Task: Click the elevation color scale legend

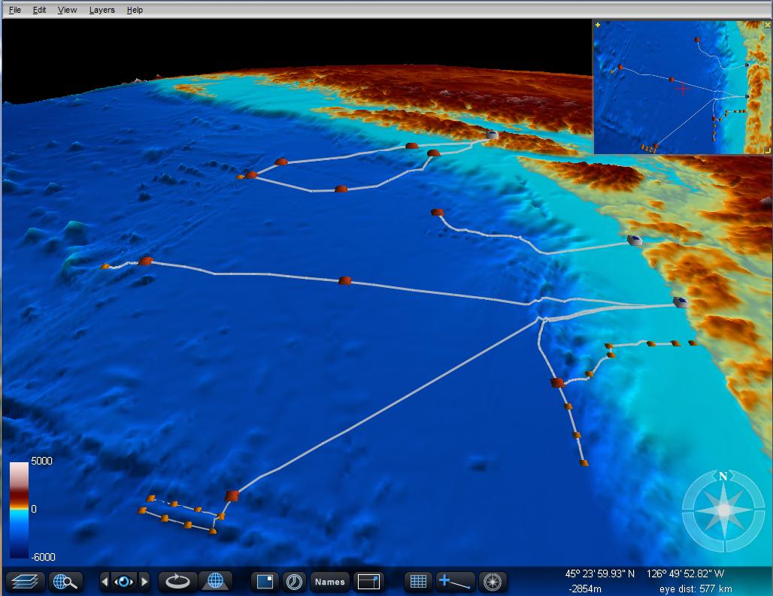Action: [20, 510]
